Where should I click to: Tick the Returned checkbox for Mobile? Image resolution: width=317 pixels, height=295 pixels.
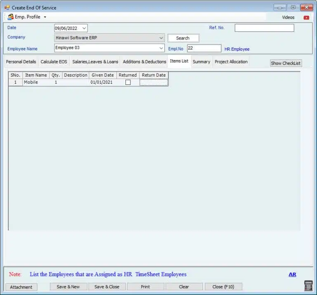click(128, 82)
